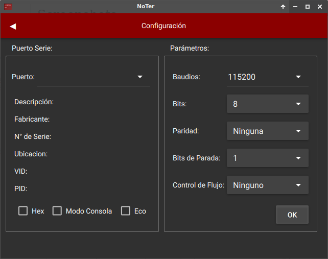Click the Control de Flujo label

point(198,185)
